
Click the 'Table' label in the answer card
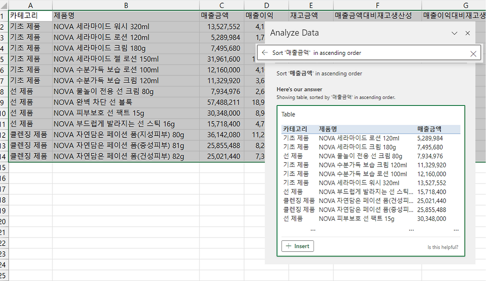click(288, 114)
